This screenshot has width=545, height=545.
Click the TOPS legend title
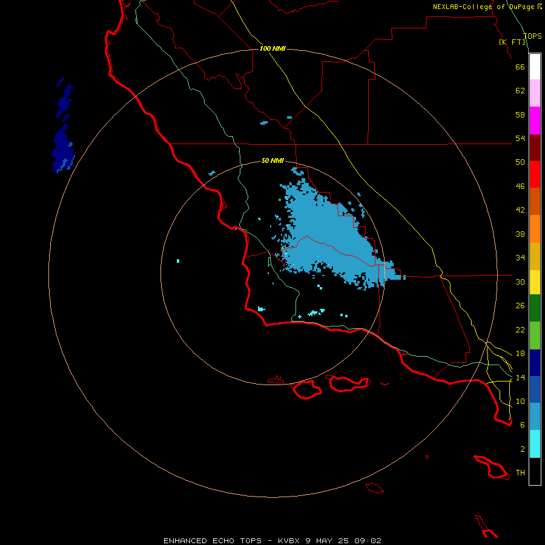point(532,36)
